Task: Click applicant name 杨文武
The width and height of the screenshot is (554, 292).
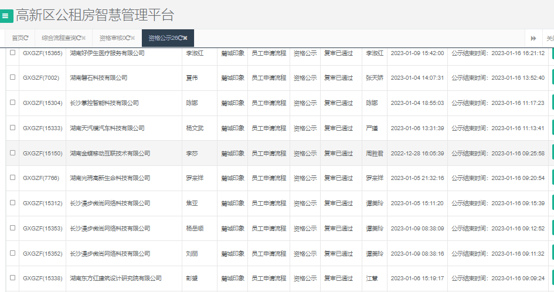Action: pyautogui.click(x=195, y=128)
